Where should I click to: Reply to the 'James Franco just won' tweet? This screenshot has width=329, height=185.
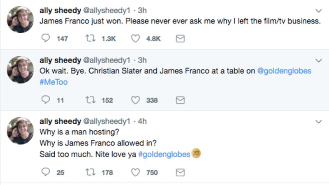(x=46, y=39)
